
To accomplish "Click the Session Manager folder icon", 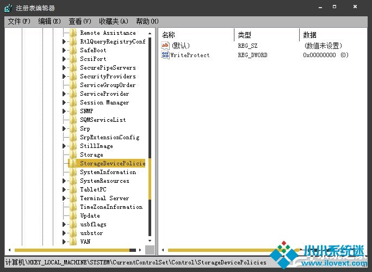I will [x=73, y=102].
